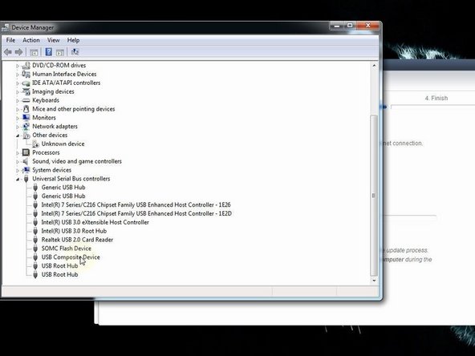Close the Device Manager window
This screenshot has height=356, width=475.
(367, 26)
